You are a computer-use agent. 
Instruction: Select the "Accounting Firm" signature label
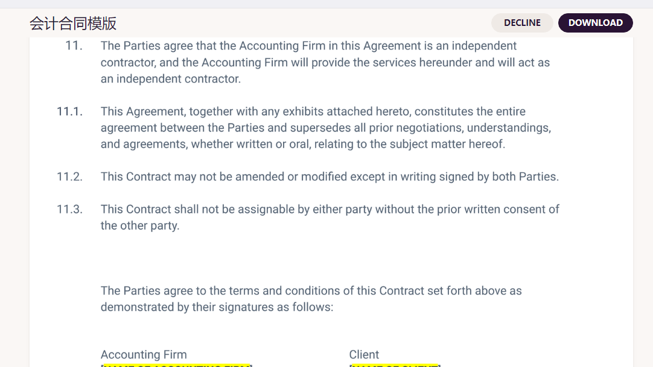(144, 354)
